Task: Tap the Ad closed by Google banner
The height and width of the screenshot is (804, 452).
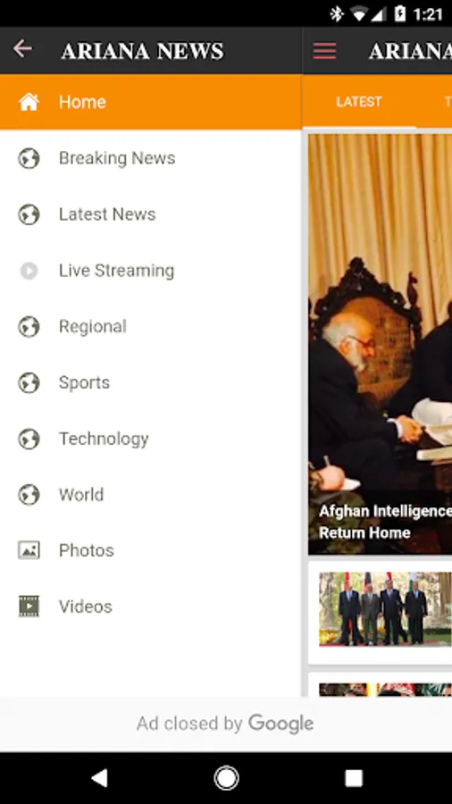Action: (x=225, y=724)
